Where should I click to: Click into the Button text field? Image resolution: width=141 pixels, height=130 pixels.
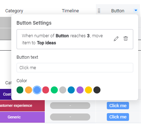click(x=75, y=68)
